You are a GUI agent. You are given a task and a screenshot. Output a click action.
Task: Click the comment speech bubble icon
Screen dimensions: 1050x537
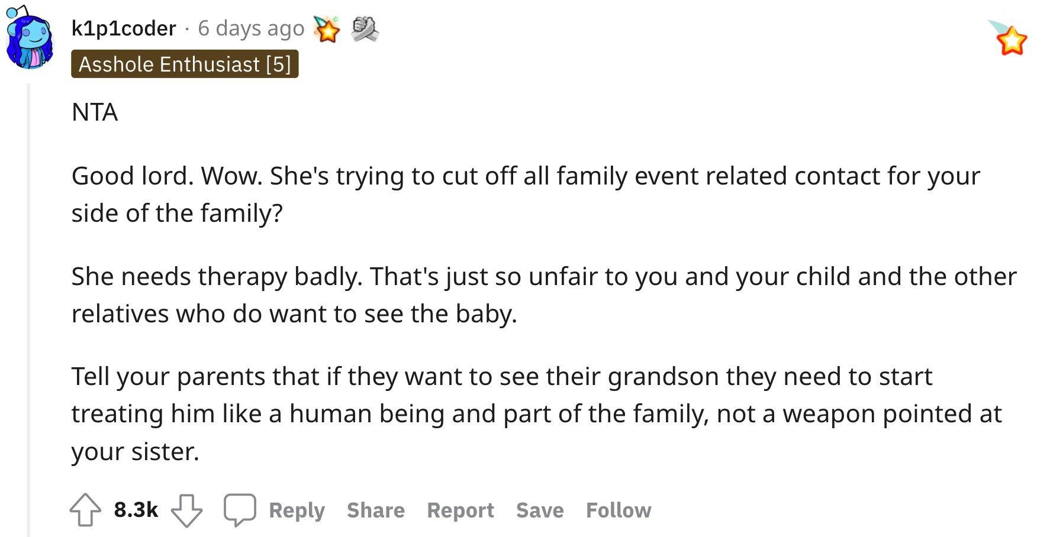(x=240, y=510)
